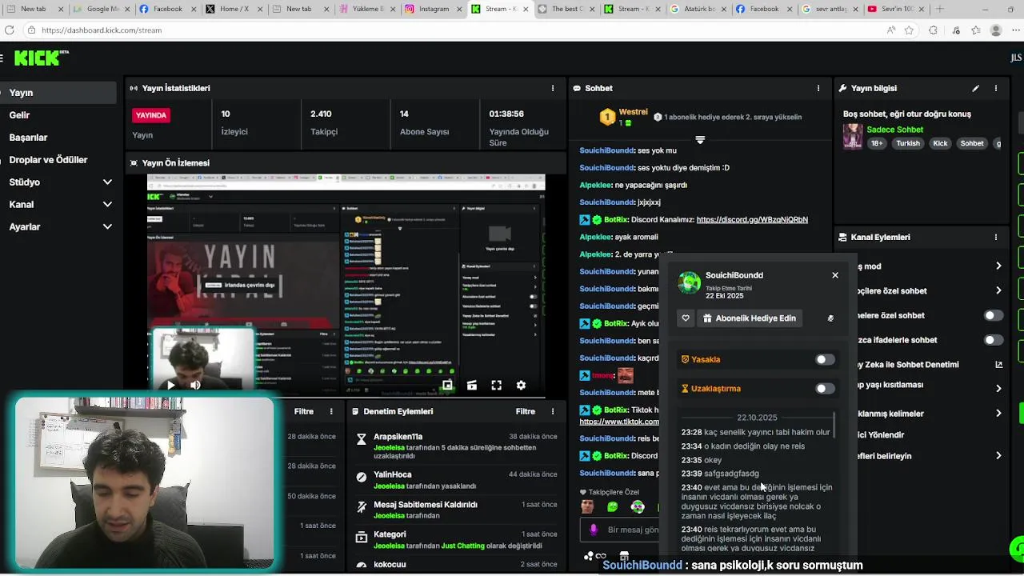Click the icon right of Abonelik Hediye Edin
Image resolution: width=1024 pixels, height=576 pixels.
point(830,318)
